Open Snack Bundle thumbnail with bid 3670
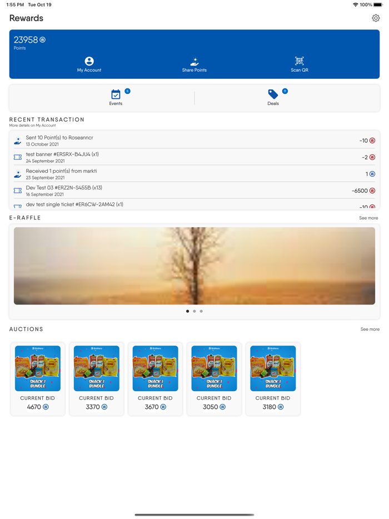The image size is (389, 519). pos(155,368)
